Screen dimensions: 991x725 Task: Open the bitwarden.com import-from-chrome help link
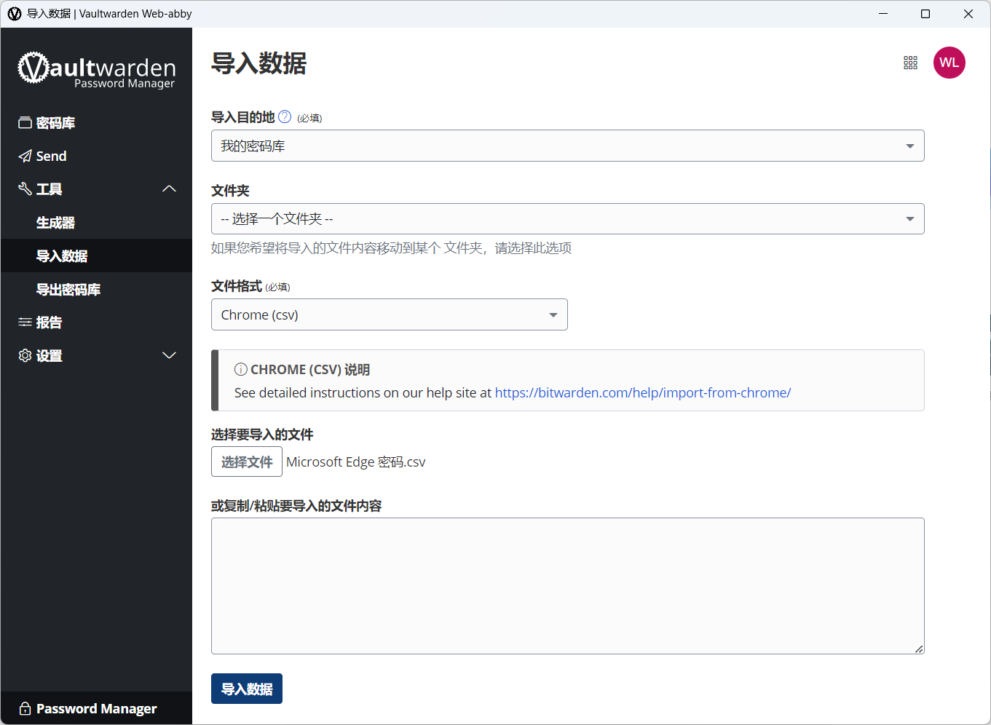coord(643,392)
